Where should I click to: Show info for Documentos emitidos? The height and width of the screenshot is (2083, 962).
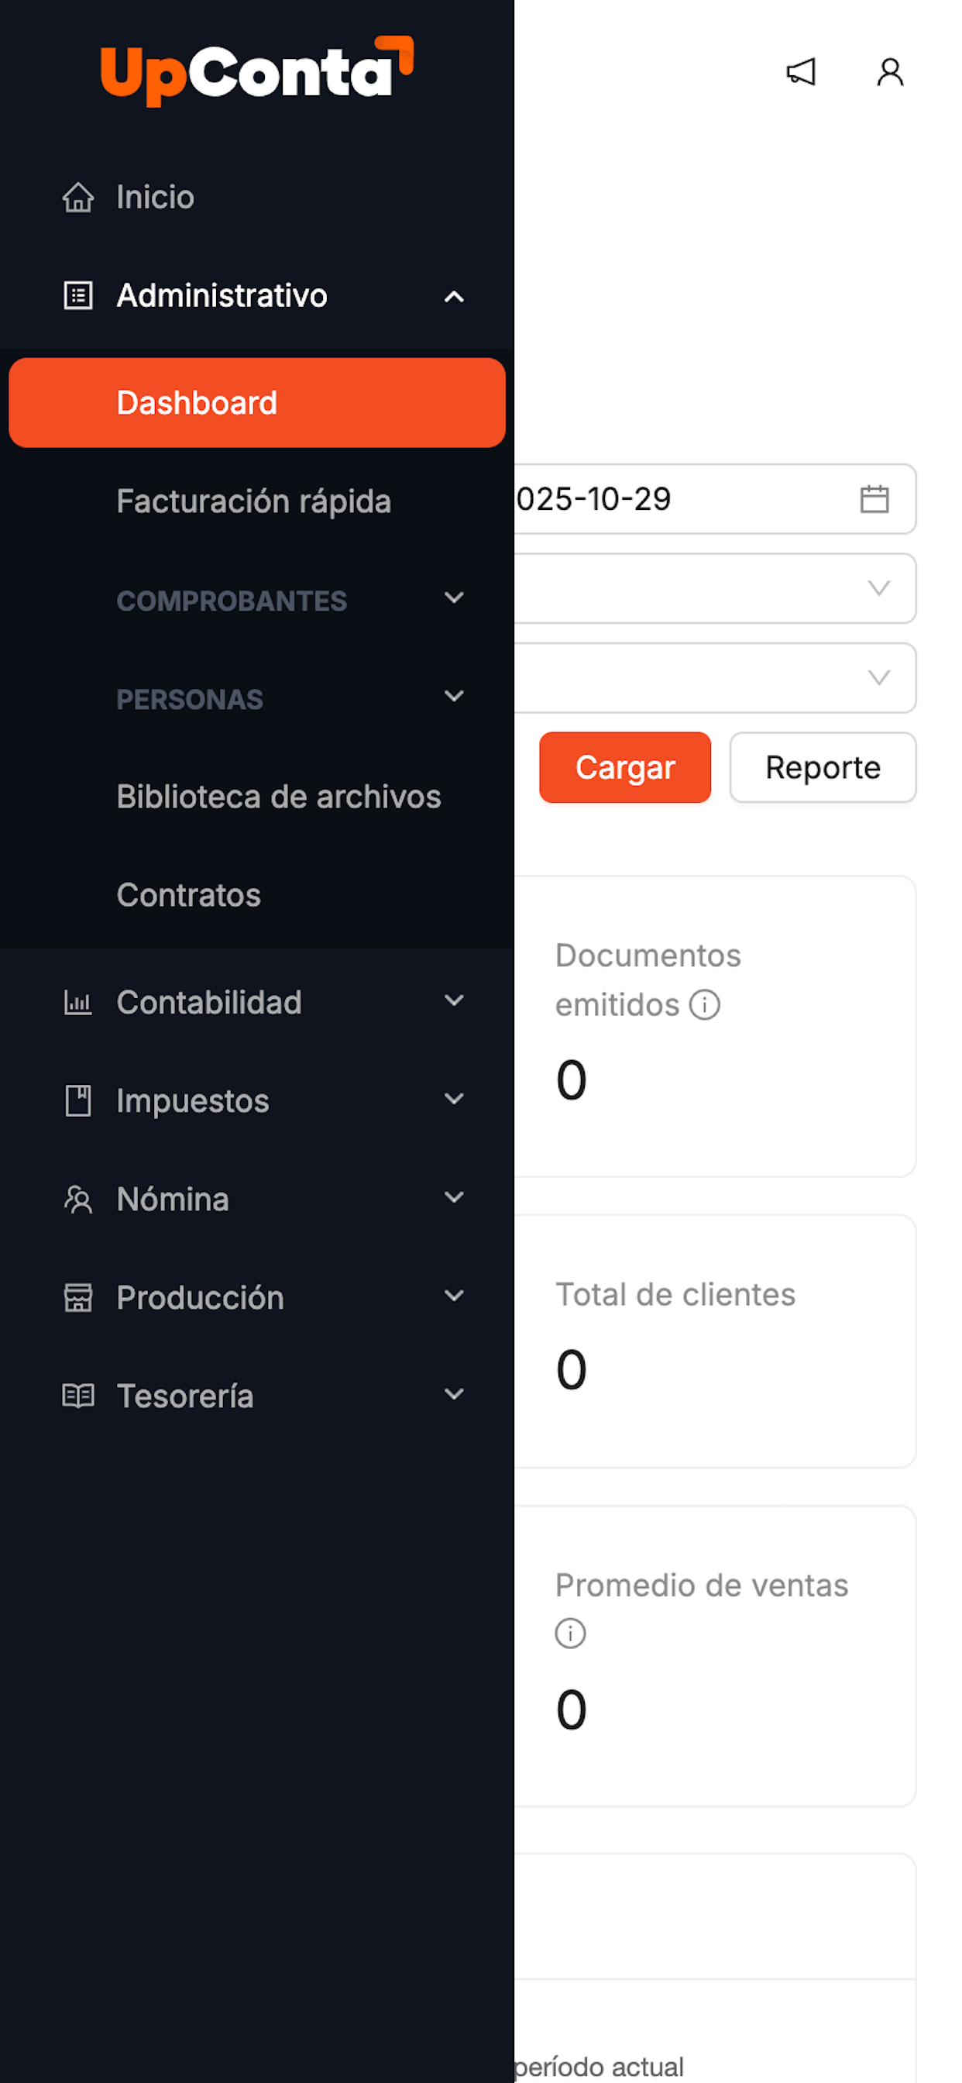point(704,1005)
